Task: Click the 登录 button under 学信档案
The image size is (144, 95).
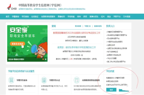Action: click(111, 90)
